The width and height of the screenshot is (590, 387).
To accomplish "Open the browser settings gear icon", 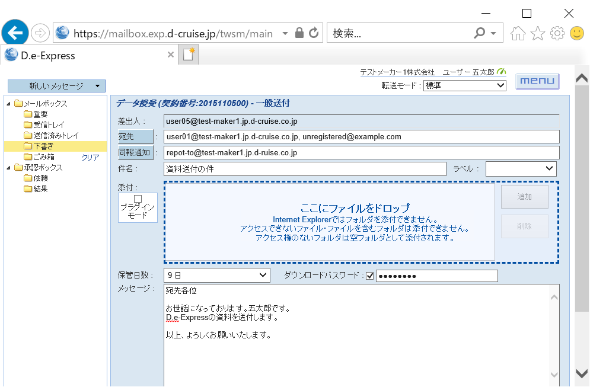I will coord(557,33).
